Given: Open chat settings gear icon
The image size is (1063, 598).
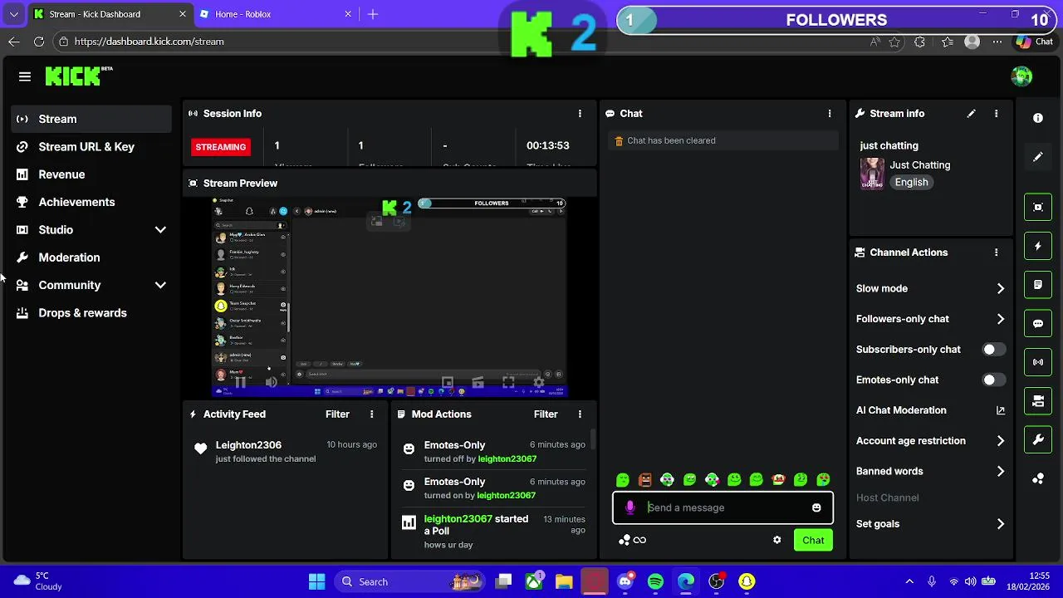Looking at the screenshot, I should pyautogui.click(x=777, y=540).
